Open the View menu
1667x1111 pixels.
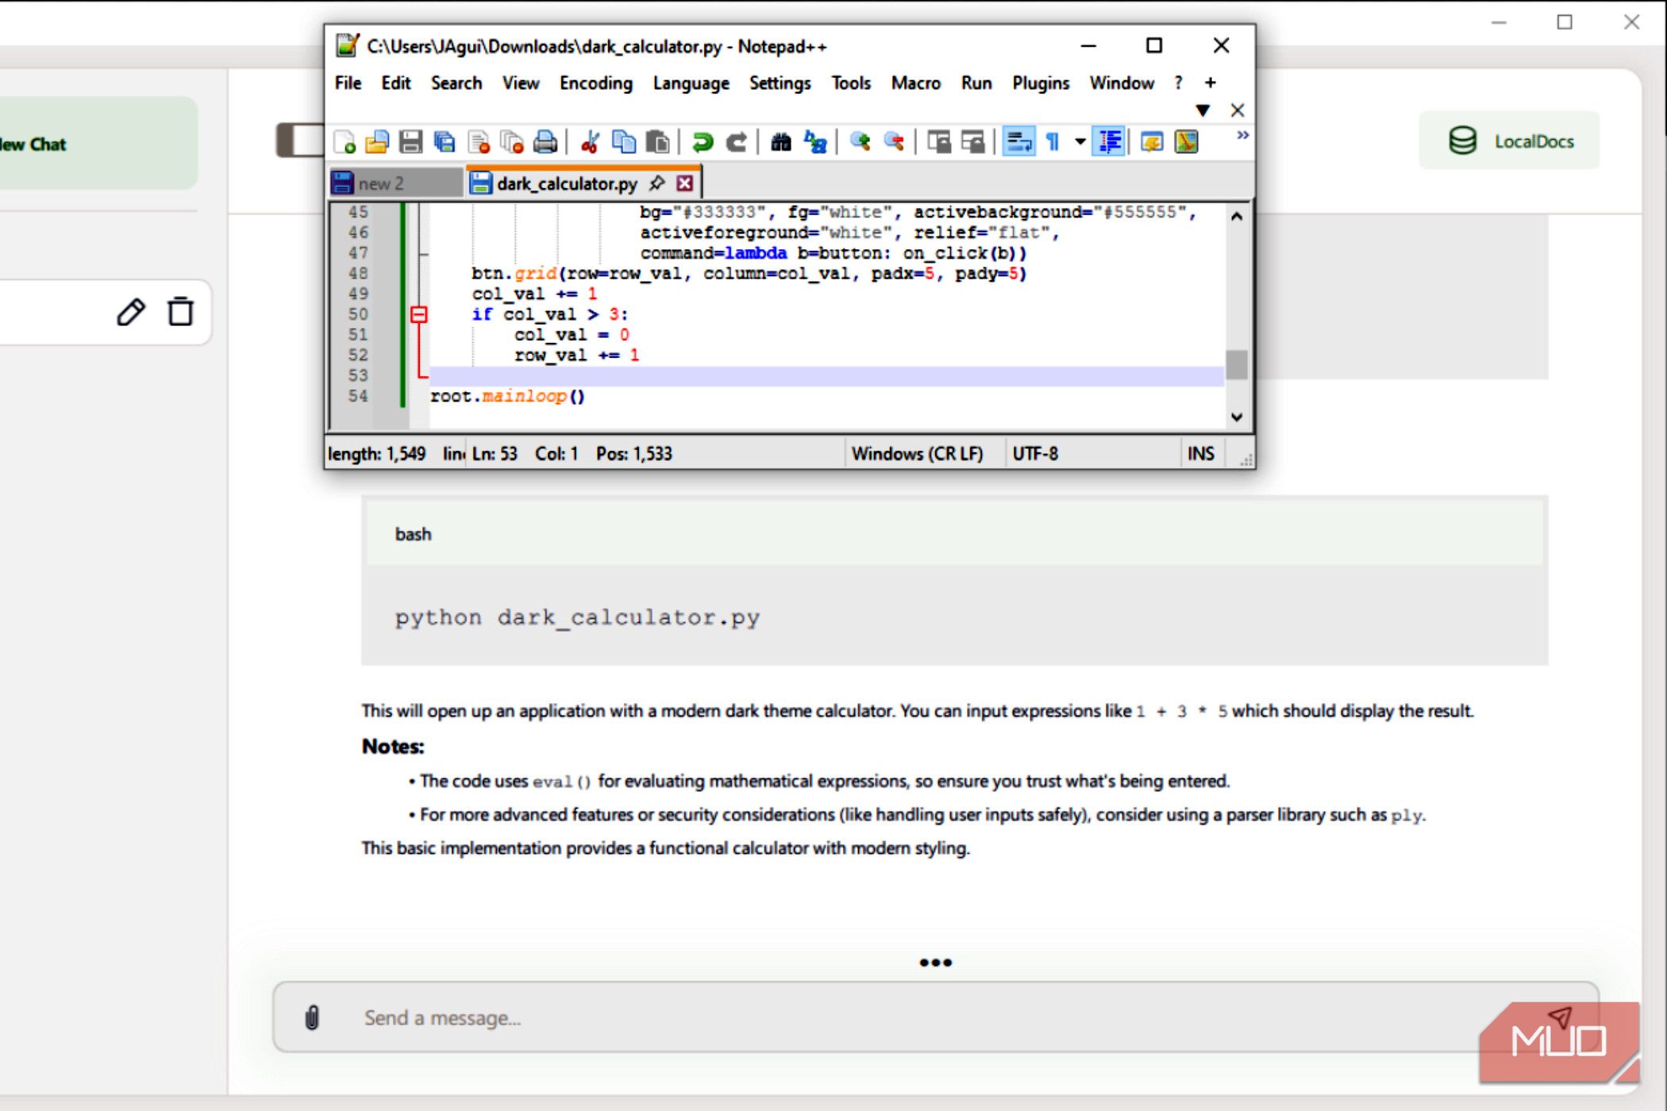(x=521, y=83)
